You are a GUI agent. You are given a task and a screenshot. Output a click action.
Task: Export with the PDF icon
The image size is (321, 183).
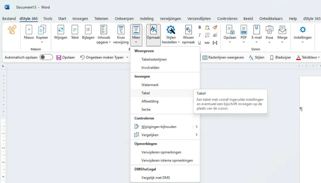tap(244, 30)
